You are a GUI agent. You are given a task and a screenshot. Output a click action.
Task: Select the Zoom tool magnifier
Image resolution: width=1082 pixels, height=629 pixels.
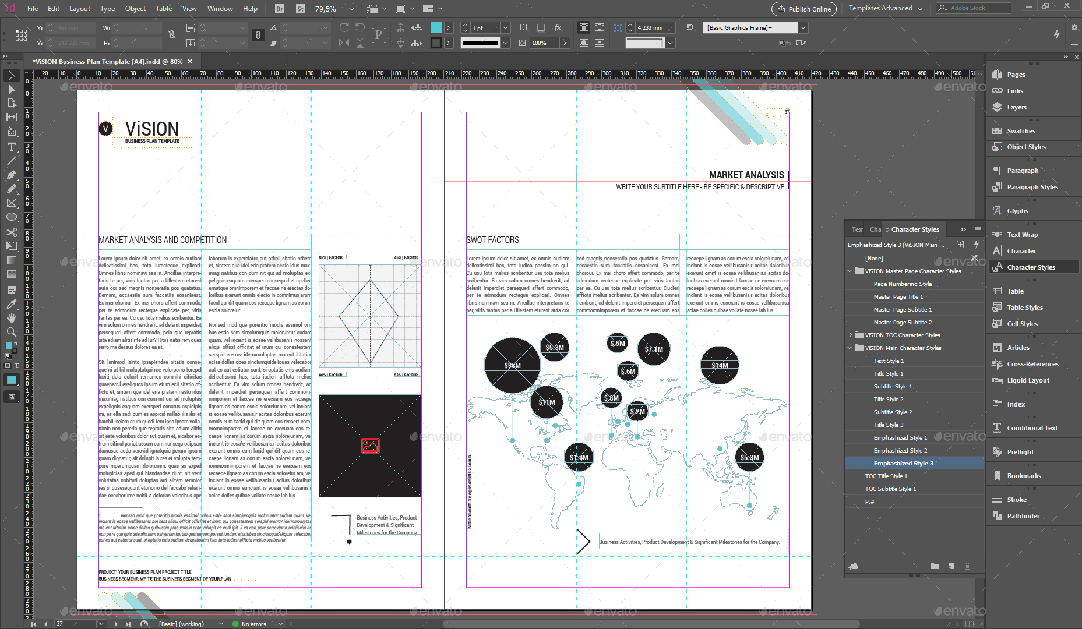(11, 332)
